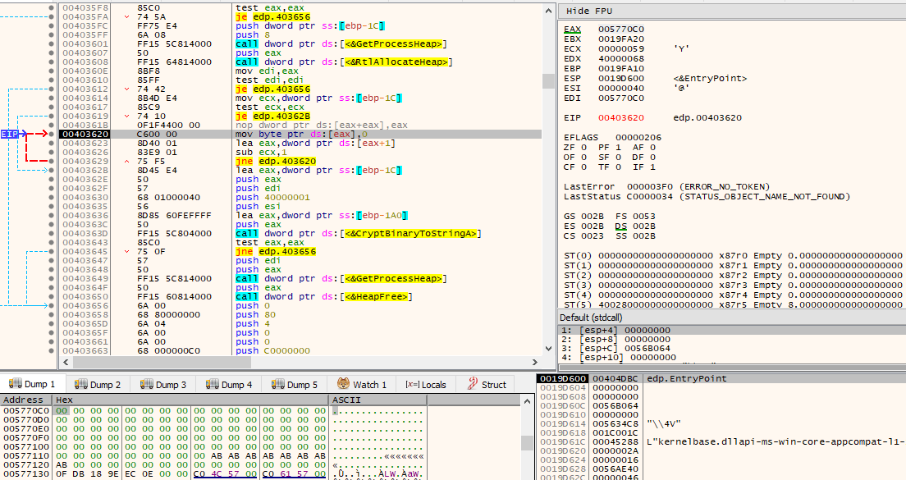Switch to the Dump 1 tab
906x480 pixels.
pyautogui.click(x=33, y=384)
